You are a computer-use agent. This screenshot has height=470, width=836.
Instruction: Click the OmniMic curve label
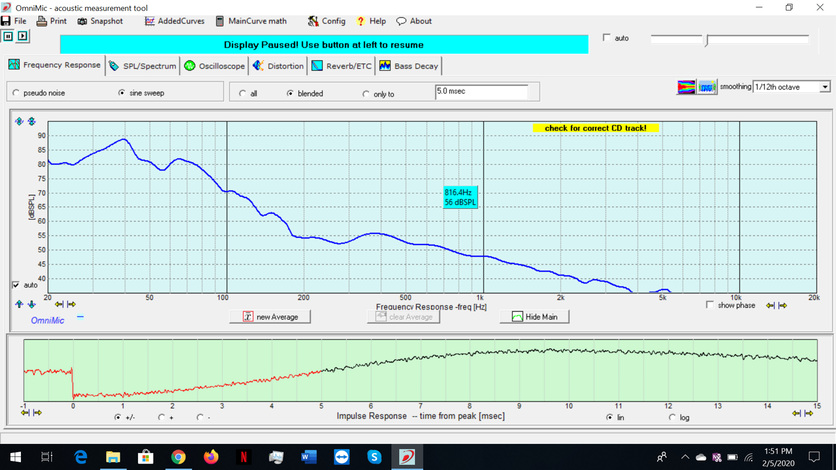[48, 320]
